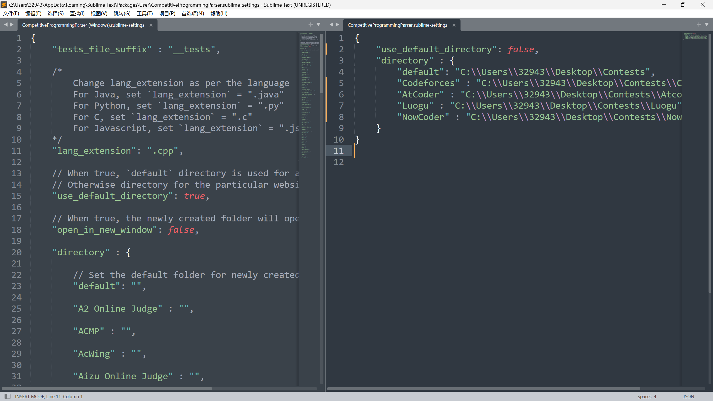
Task: Open the 文件(F) menu
Action: 11,13
